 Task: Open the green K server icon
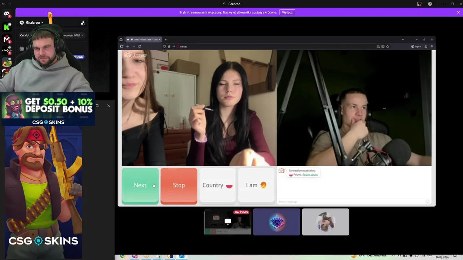point(7,27)
